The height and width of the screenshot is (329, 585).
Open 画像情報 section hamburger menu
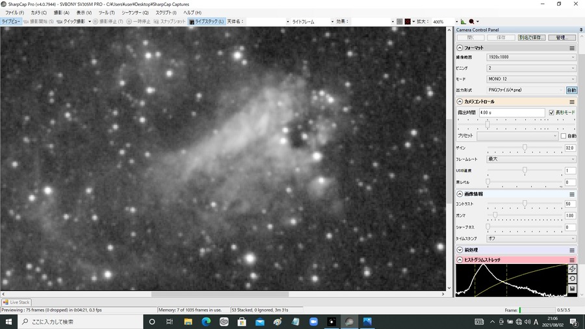[572, 194]
